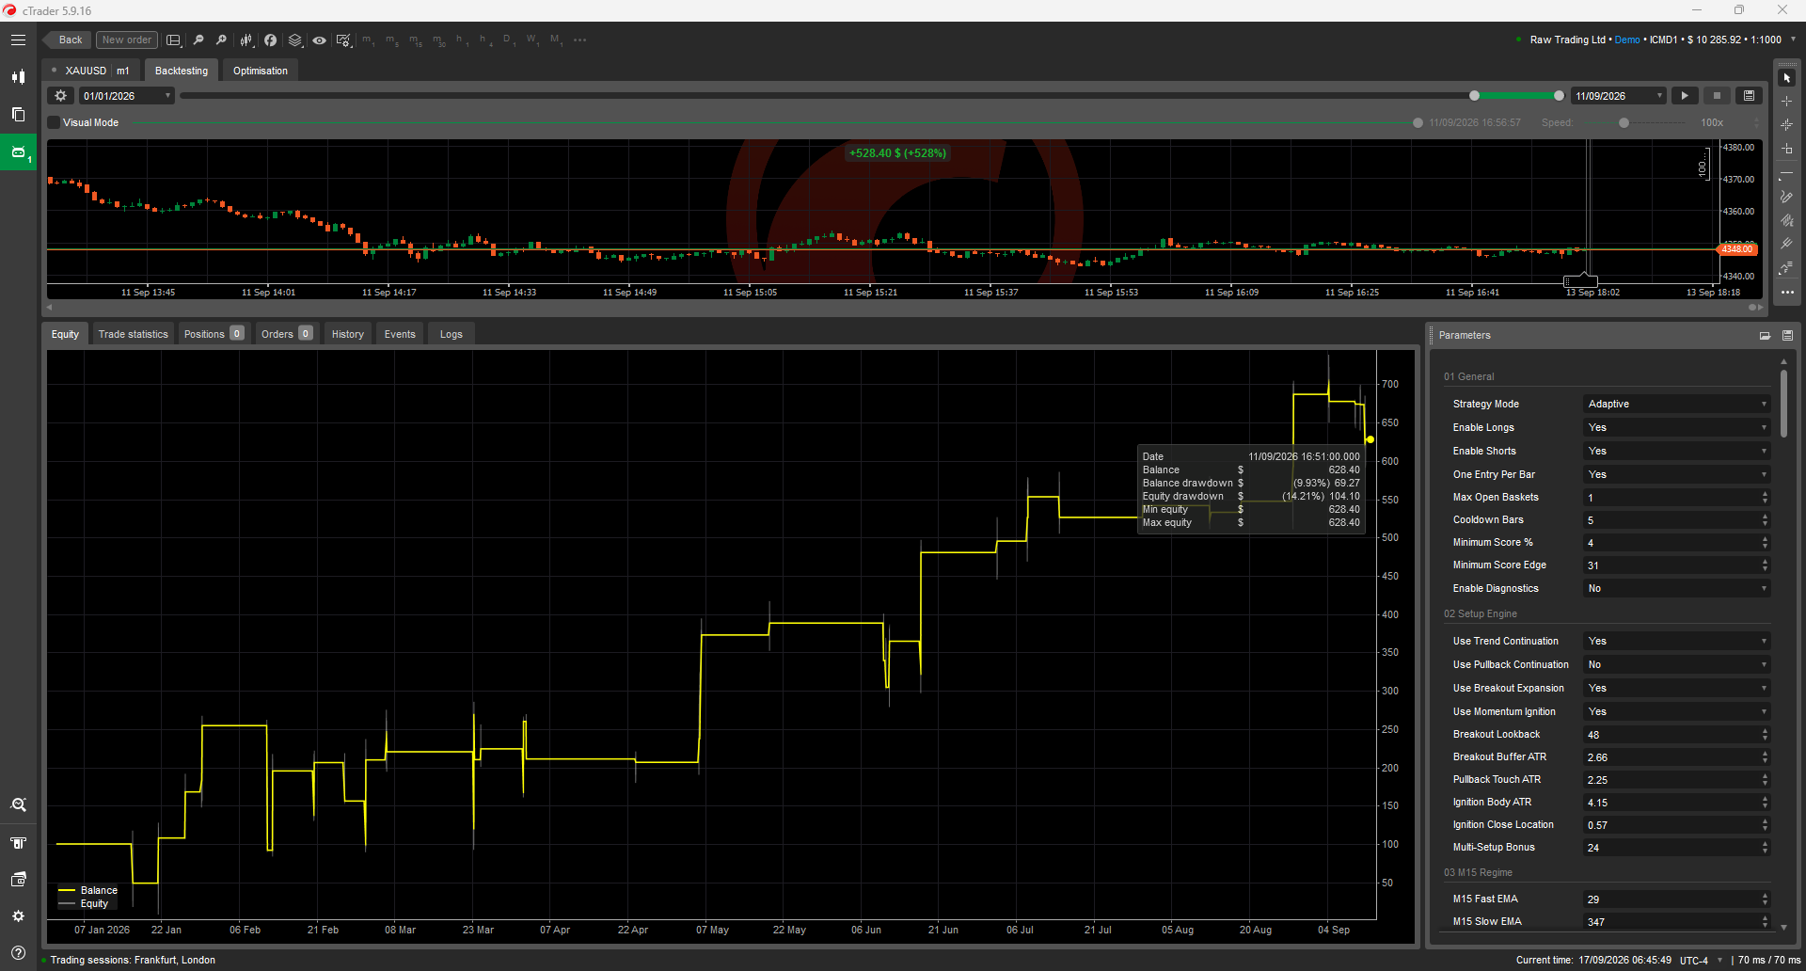1806x971 pixels.
Task: Select the Fibonacci drawing tool
Action: (x=1787, y=268)
